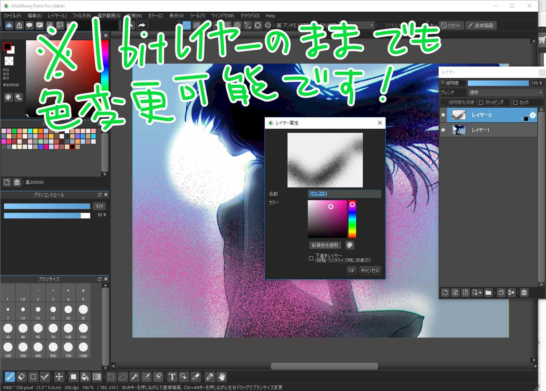This screenshot has width=546, height=391.
Task: Click the layer dialog color square picker
Action: coord(327,219)
